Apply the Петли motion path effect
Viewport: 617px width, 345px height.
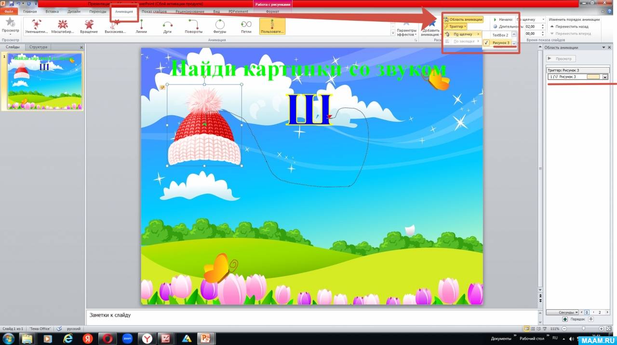tap(246, 27)
